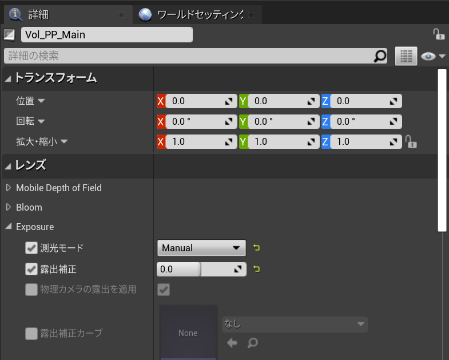The height and width of the screenshot is (360, 449).
Task: Click the 露出補正 0.0 slider
Action: [201, 269]
